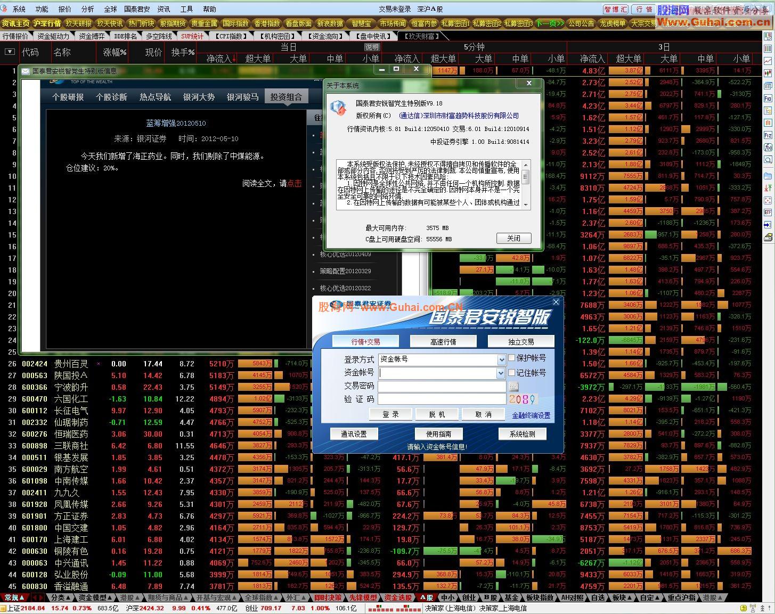Open the column header dropdown before 代码
The height and width of the screenshot is (614, 775).
tap(10, 52)
